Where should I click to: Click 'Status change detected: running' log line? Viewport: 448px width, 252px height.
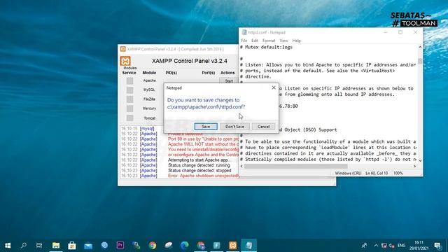click(199, 165)
